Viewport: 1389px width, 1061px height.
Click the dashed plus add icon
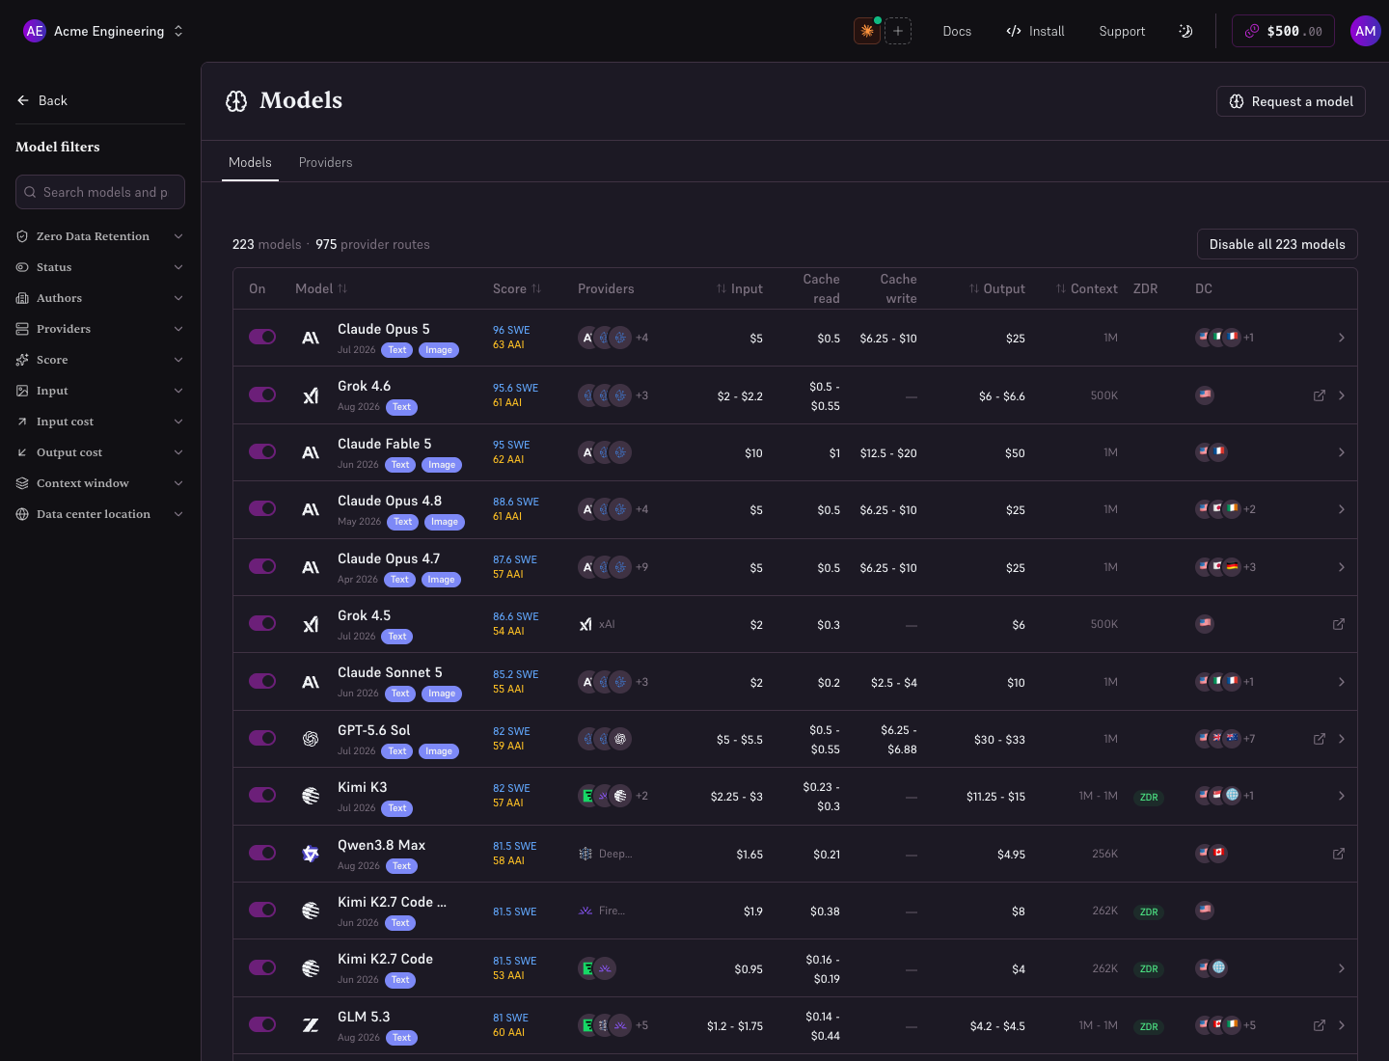coord(898,31)
